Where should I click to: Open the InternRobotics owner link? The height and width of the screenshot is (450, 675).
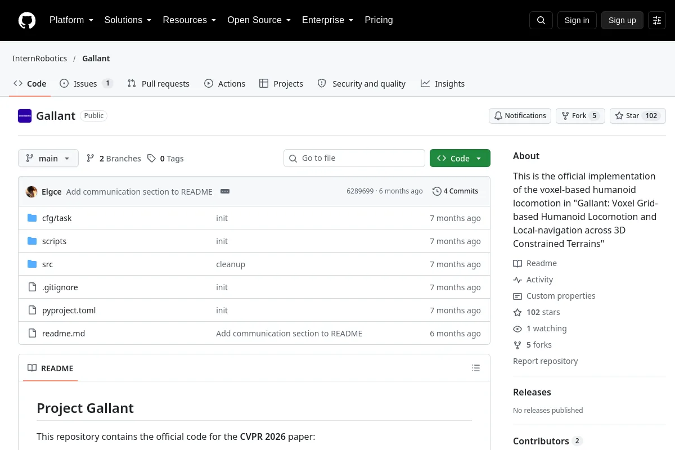coord(40,58)
